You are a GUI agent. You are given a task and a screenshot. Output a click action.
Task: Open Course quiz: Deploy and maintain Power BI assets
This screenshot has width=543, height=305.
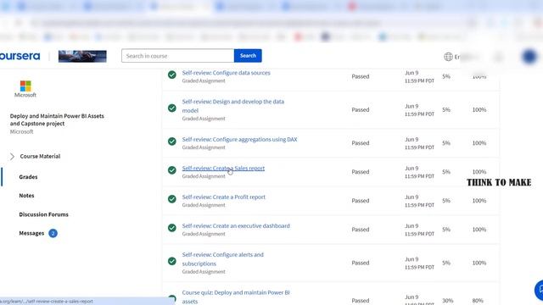[236, 297]
